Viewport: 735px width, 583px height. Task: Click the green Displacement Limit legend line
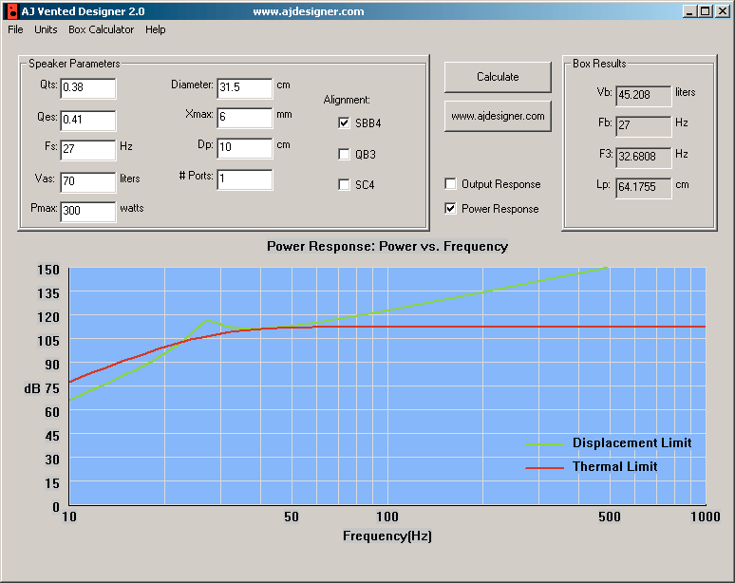(545, 443)
